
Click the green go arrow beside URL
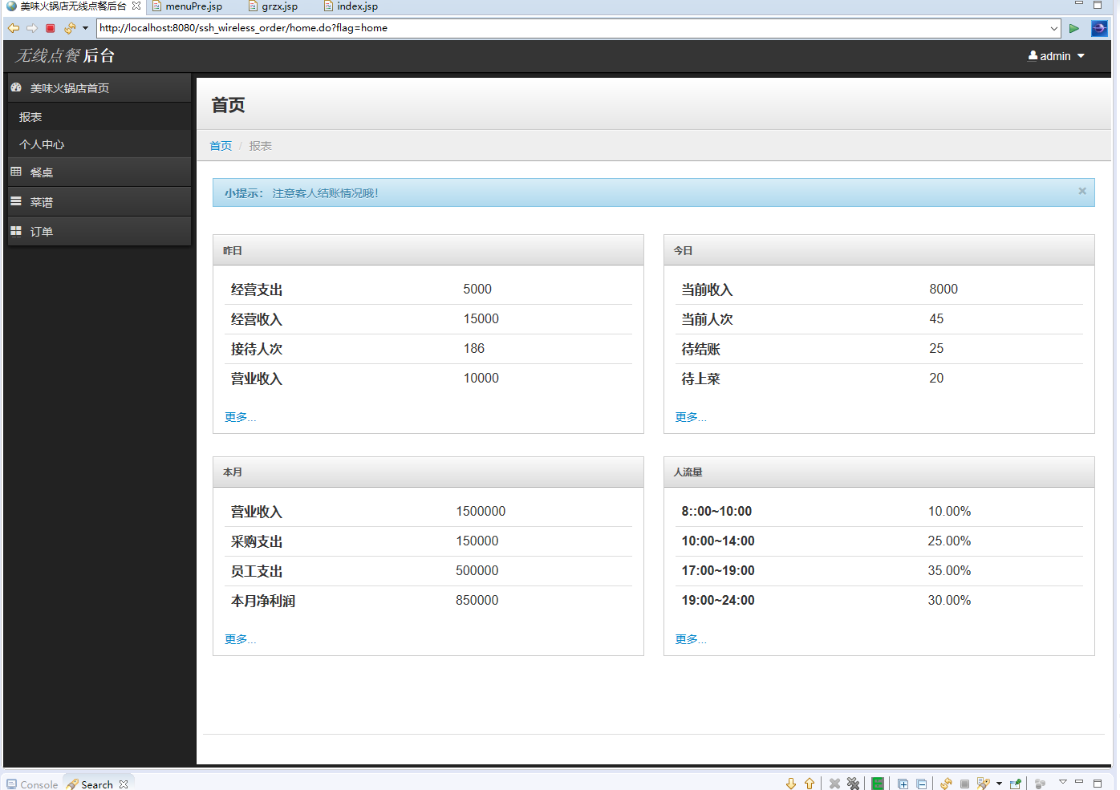point(1073,28)
